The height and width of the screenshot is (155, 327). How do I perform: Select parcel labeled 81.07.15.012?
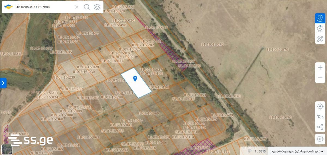click(x=69, y=37)
